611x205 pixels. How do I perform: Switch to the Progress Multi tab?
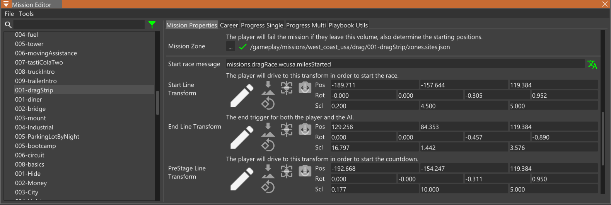[306, 25]
